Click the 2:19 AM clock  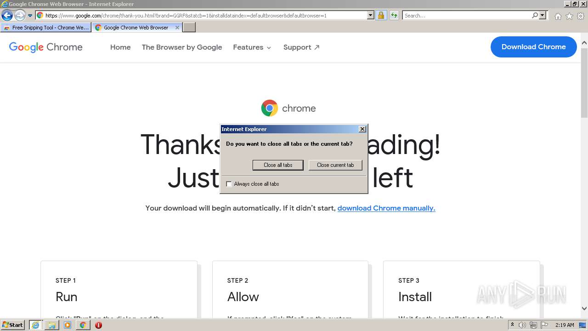pos(565,325)
